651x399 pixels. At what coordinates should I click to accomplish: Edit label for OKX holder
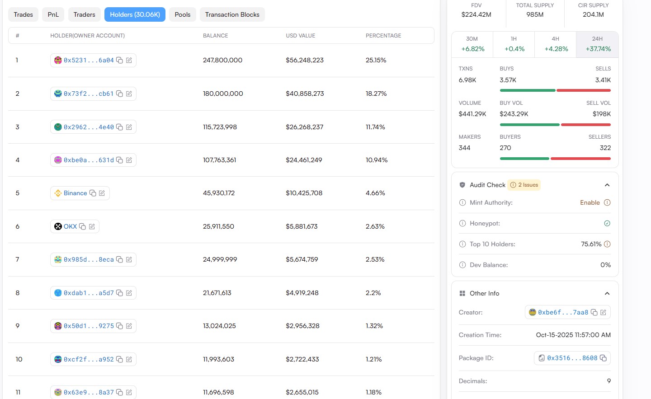92,226
